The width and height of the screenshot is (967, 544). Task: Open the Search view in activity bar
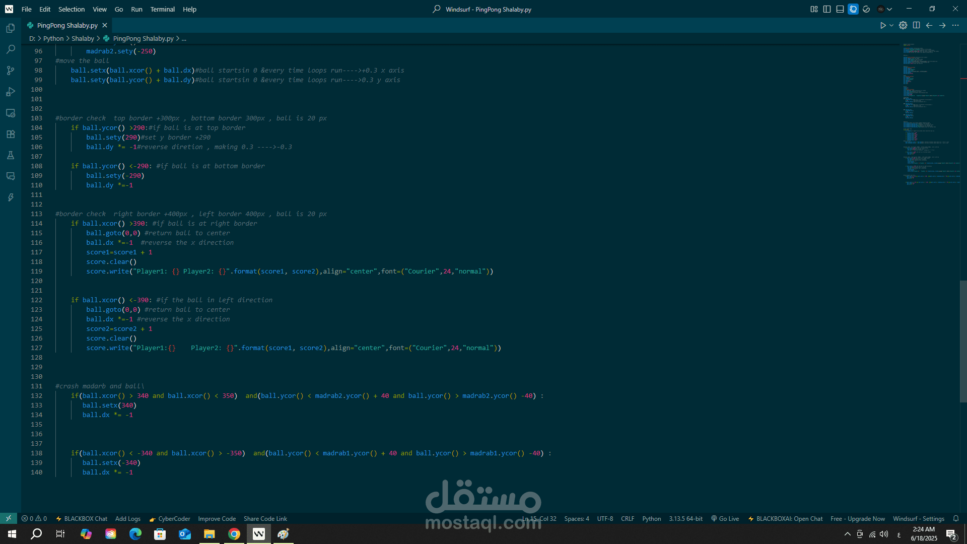pos(10,49)
